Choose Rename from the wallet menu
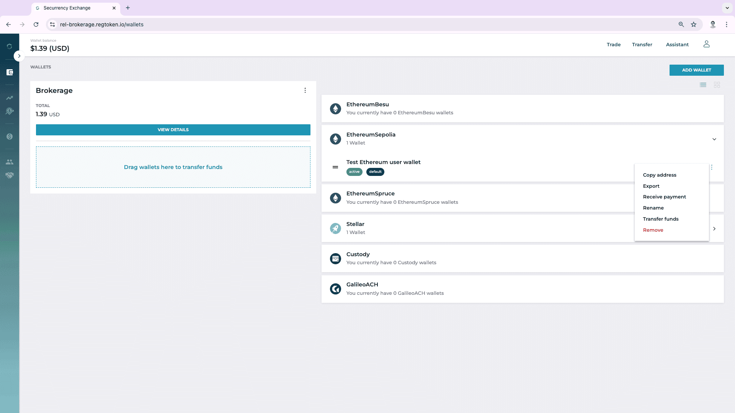Image resolution: width=735 pixels, height=413 pixels. 653,208
